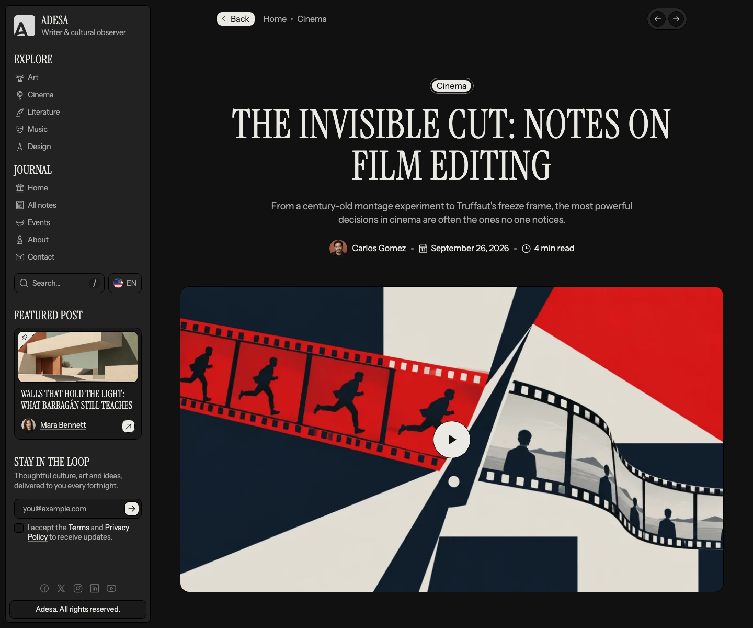
Task: Focus the Search input field
Action: 59,283
